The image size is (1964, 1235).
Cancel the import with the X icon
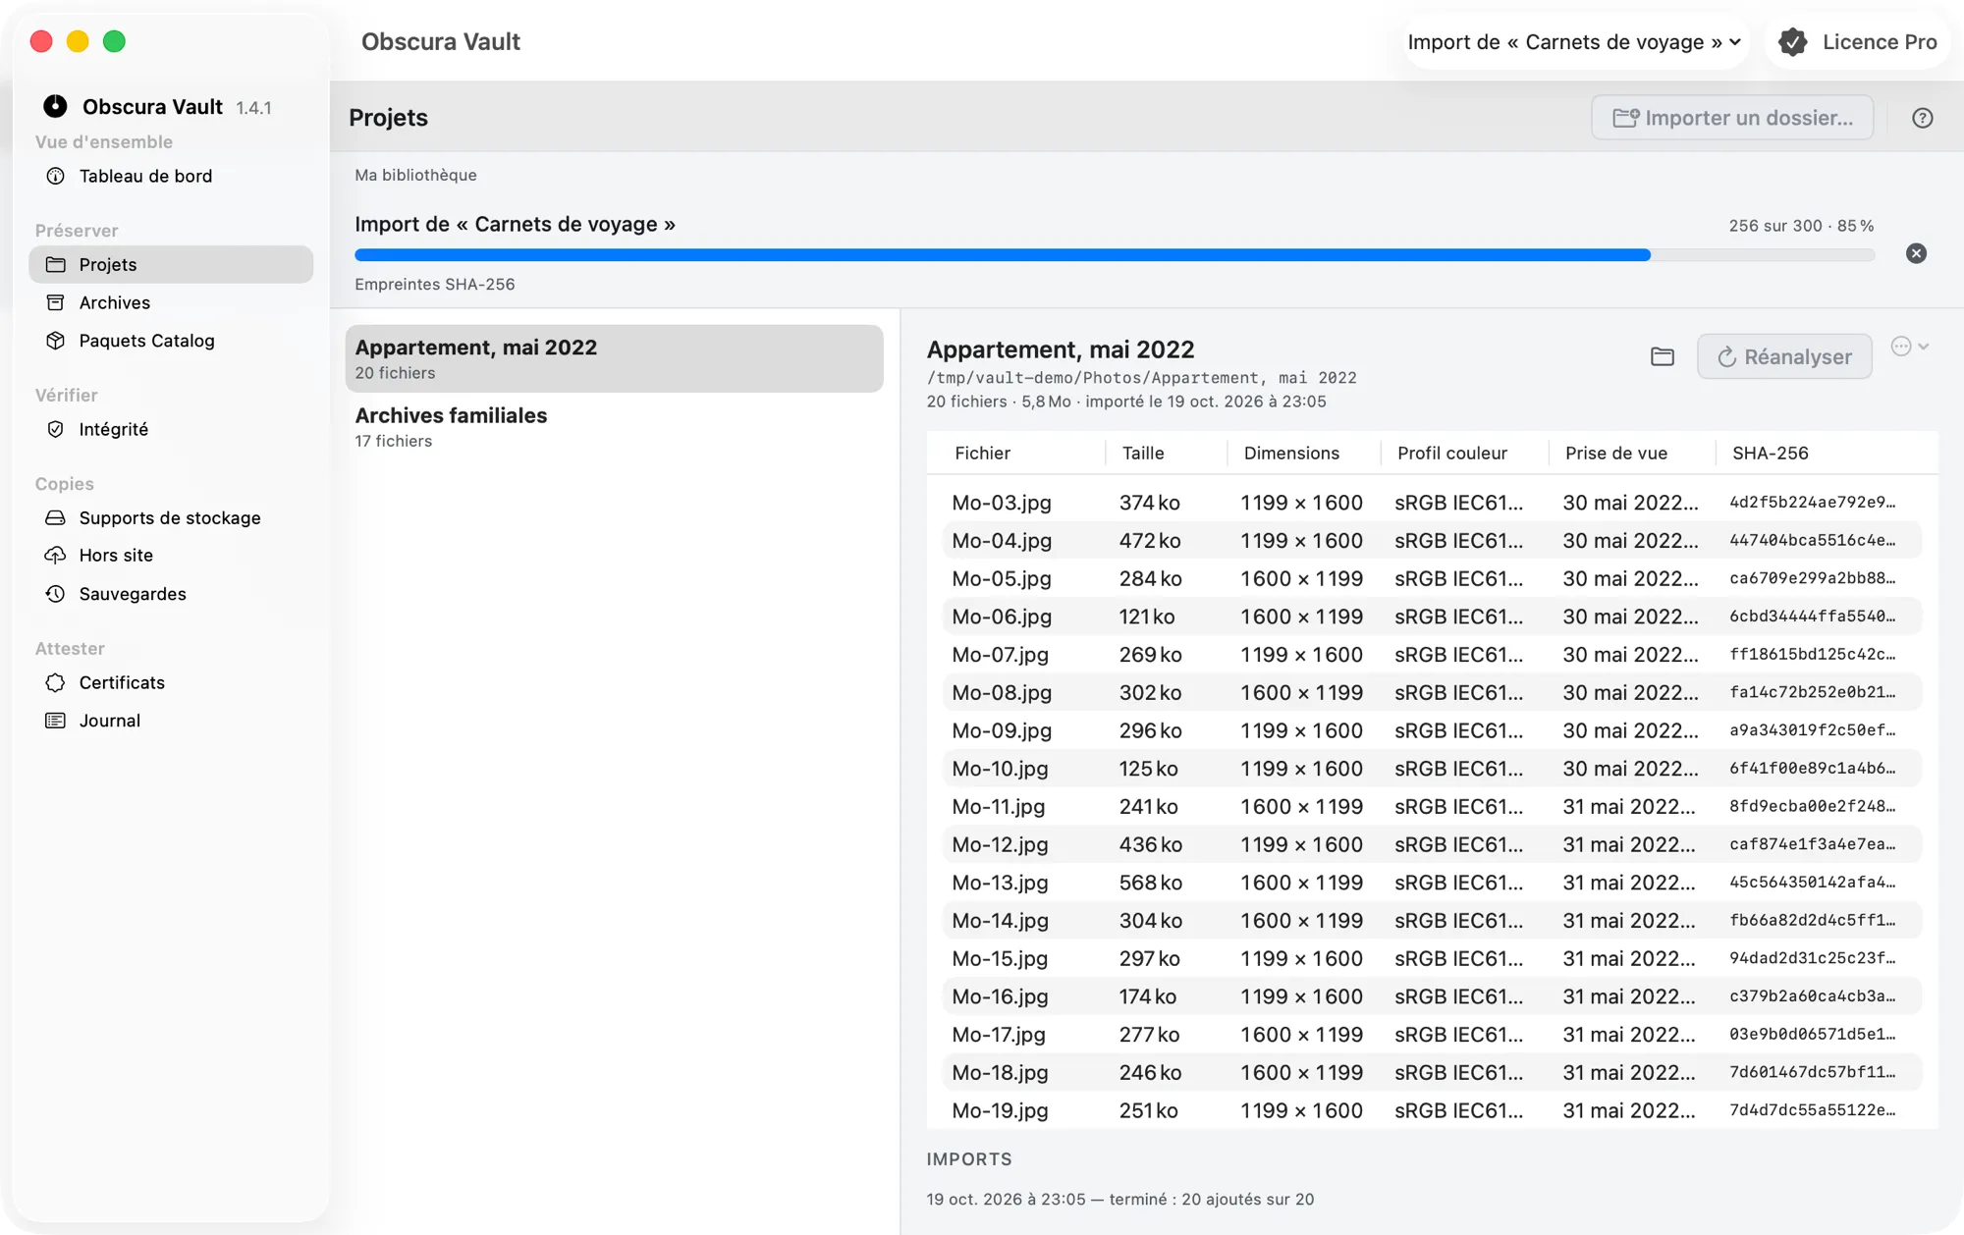(x=1916, y=253)
